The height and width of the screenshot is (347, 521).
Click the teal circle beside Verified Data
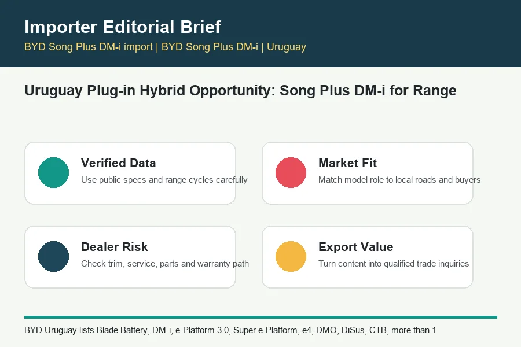point(53,173)
